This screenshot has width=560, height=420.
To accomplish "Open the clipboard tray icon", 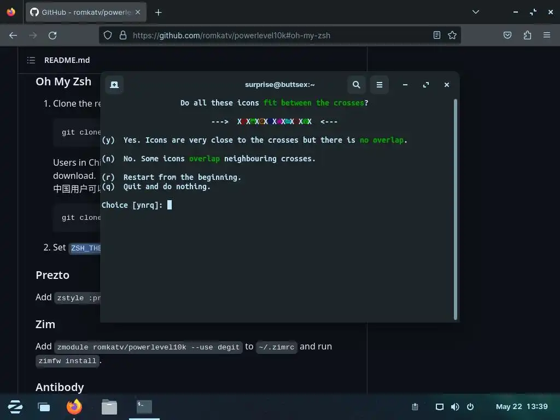I will pos(415,406).
